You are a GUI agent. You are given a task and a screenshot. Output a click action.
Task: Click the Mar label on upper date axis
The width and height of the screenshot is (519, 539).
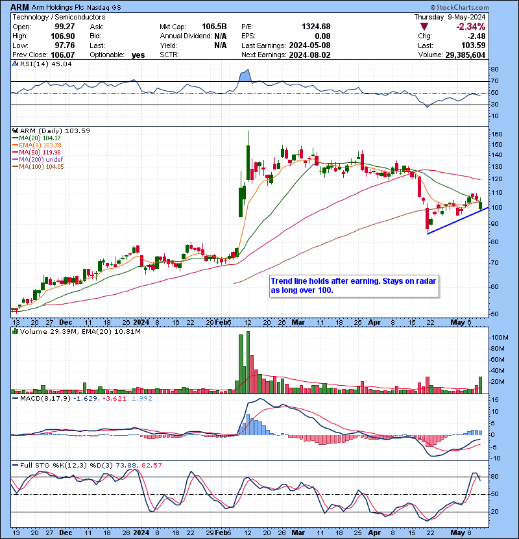click(298, 323)
